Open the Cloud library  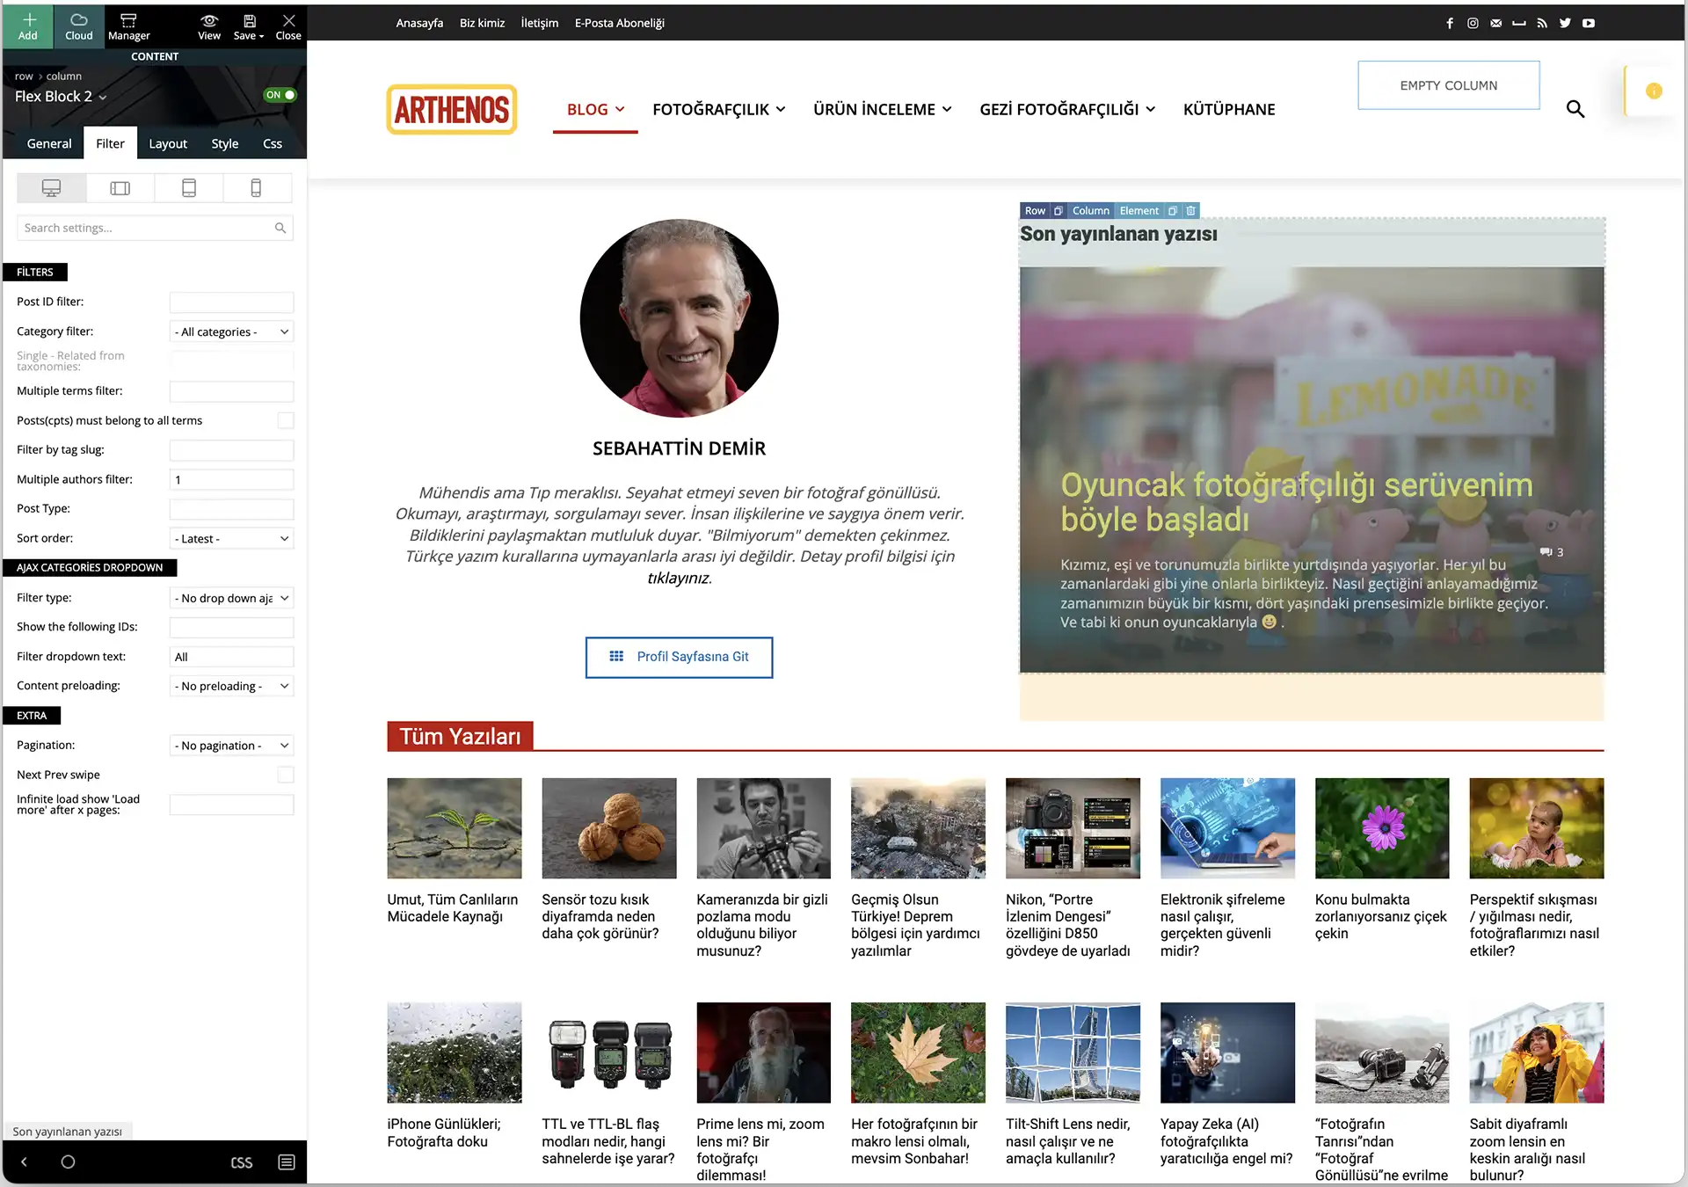[78, 25]
